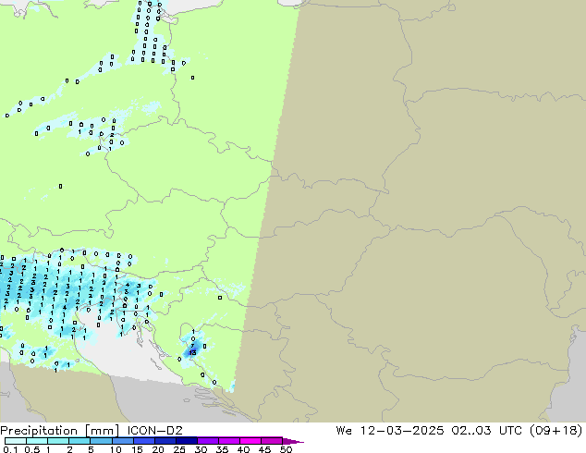This screenshot has width=586, height=453.
Task: Click the '13' precipitation value on map
Action: pos(192,352)
